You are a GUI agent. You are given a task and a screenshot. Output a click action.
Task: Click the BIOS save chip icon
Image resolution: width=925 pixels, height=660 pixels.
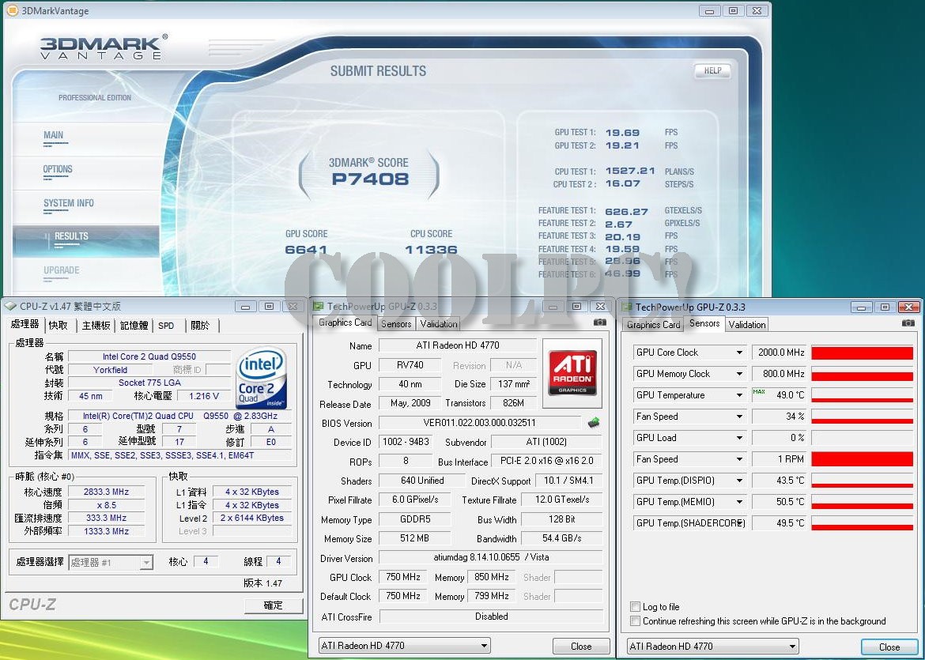click(x=593, y=423)
